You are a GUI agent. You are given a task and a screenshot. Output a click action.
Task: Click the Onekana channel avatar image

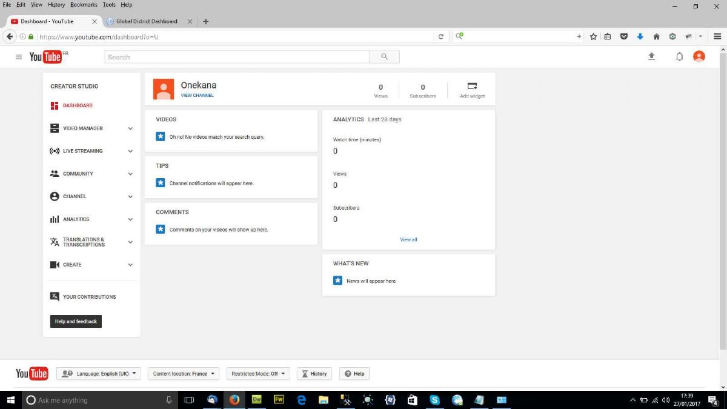pyautogui.click(x=164, y=89)
